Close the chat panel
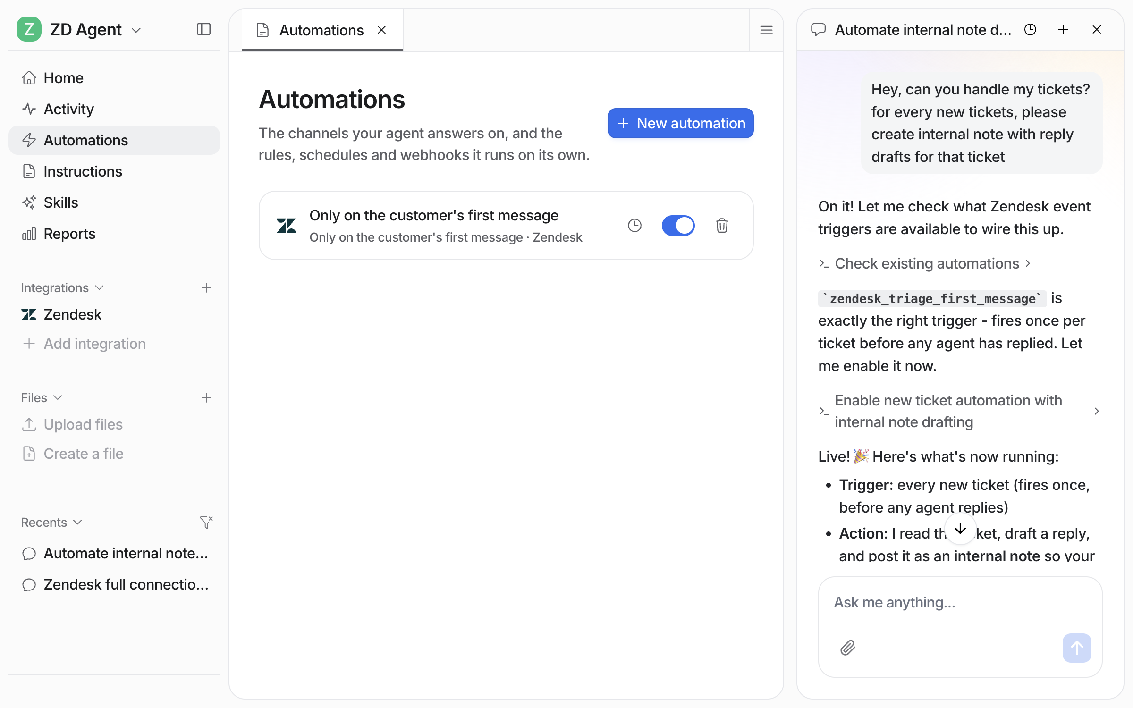The height and width of the screenshot is (708, 1133). click(1097, 30)
